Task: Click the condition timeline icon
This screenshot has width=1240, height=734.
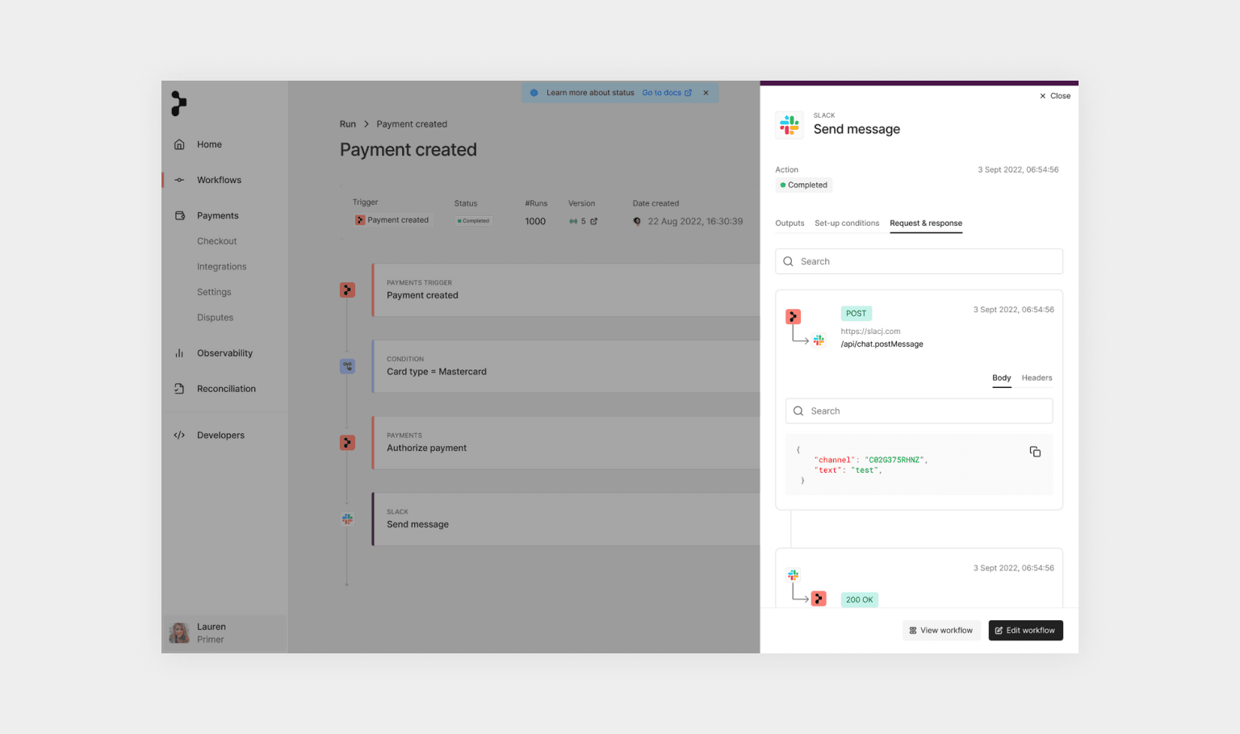Action: [347, 366]
